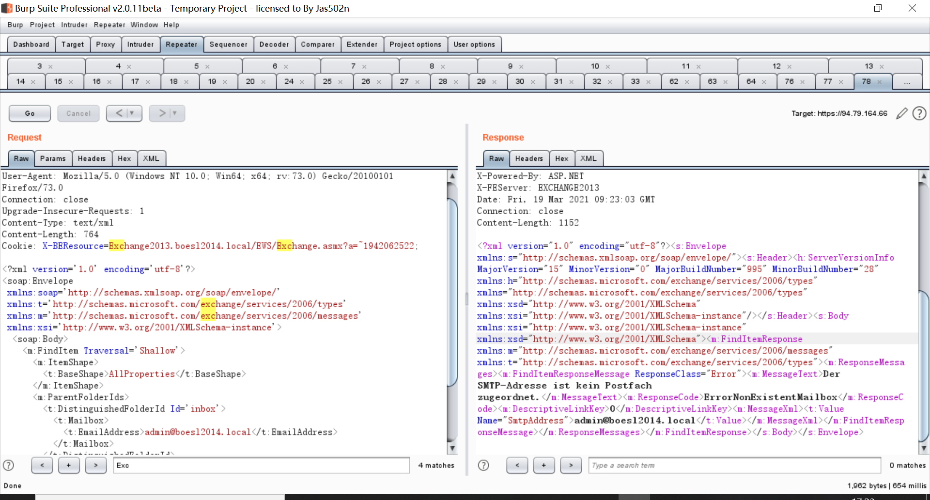The width and height of the screenshot is (930, 500).
Task: Click the ... new repeater tab
Action: pos(907,81)
